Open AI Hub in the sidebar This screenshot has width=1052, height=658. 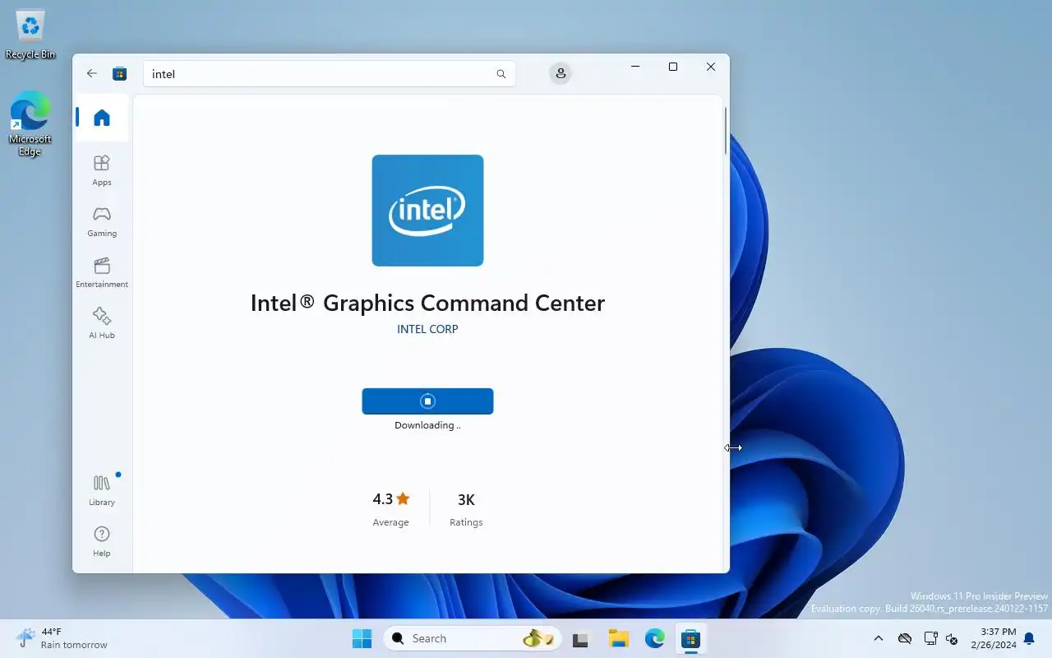click(102, 323)
